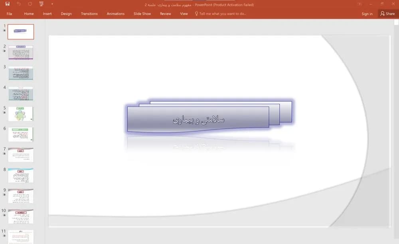Select the Transitions tab

[89, 14]
